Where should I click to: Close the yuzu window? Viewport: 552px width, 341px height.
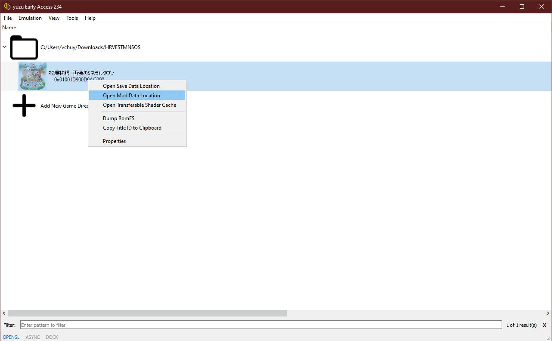tap(542, 7)
